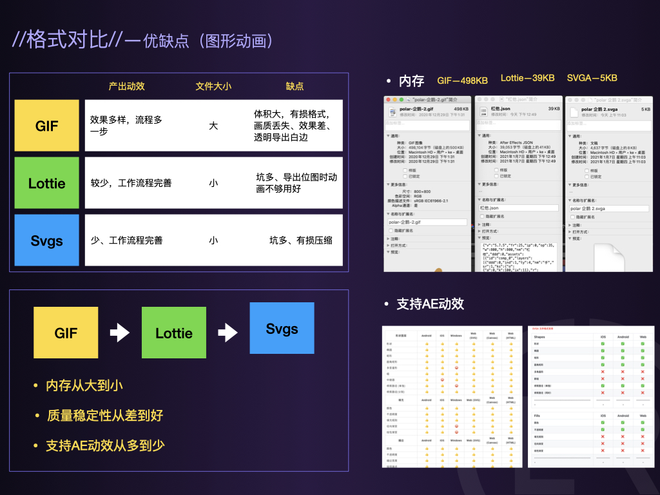Screen dimensions: 660x495
Task: Open the Lottie feature support table thumbnail
Action: click(x=452, y=396)
